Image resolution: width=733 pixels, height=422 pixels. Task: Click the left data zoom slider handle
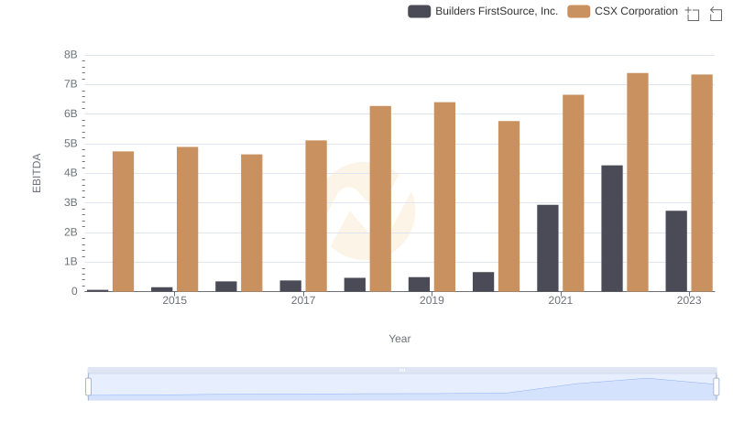coord(88,386)
